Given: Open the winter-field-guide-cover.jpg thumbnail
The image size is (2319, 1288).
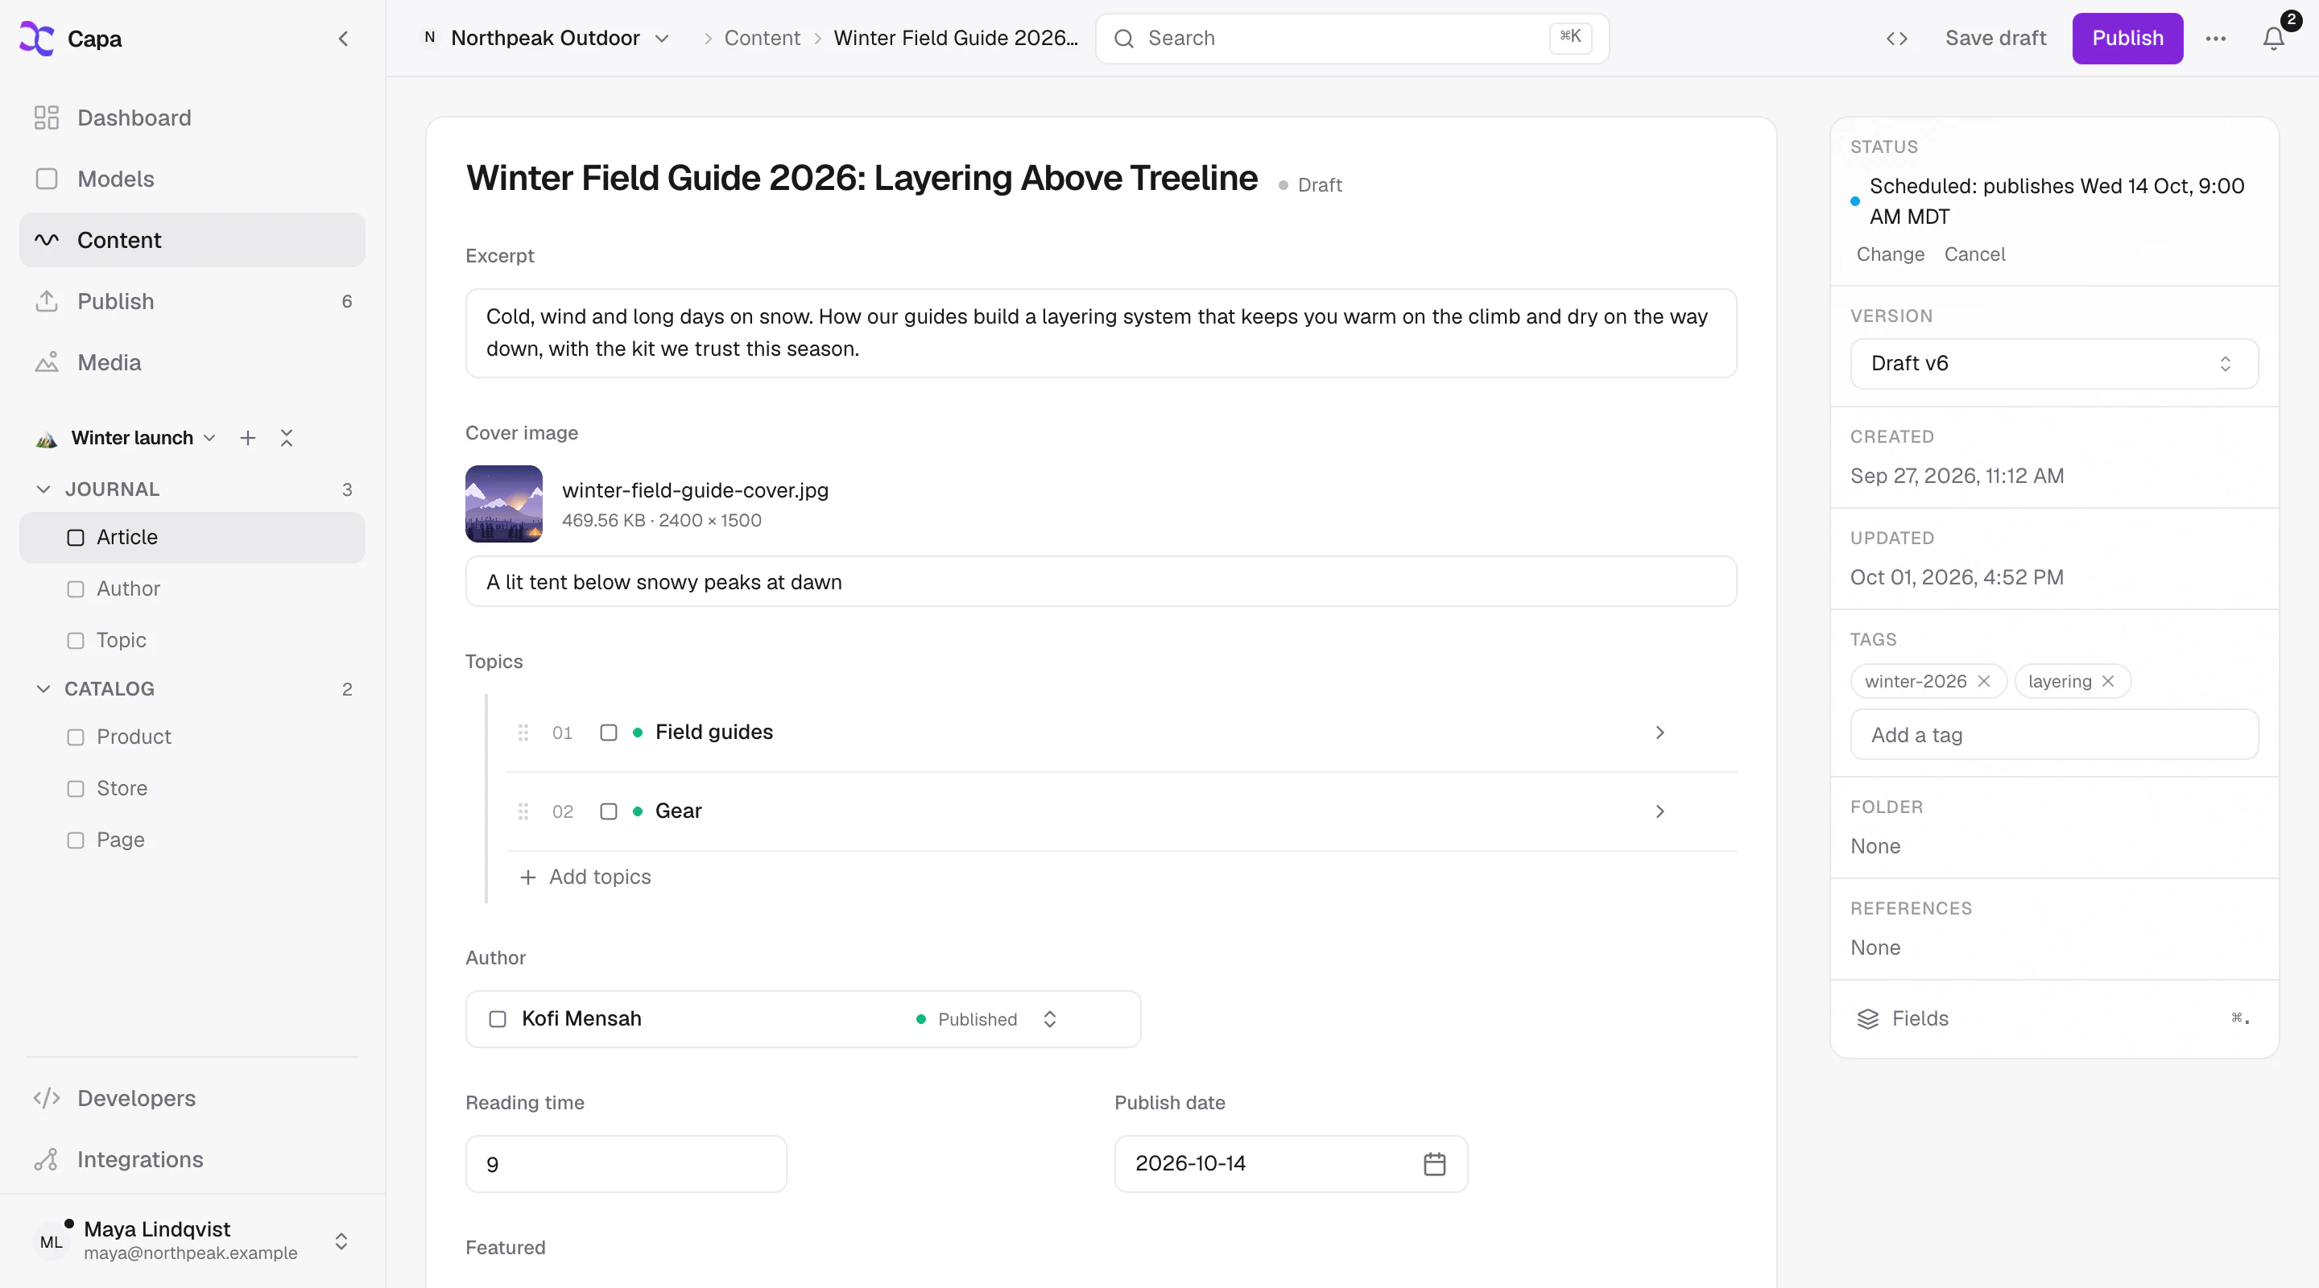Looking at the screenshot, I should point(503,504).
